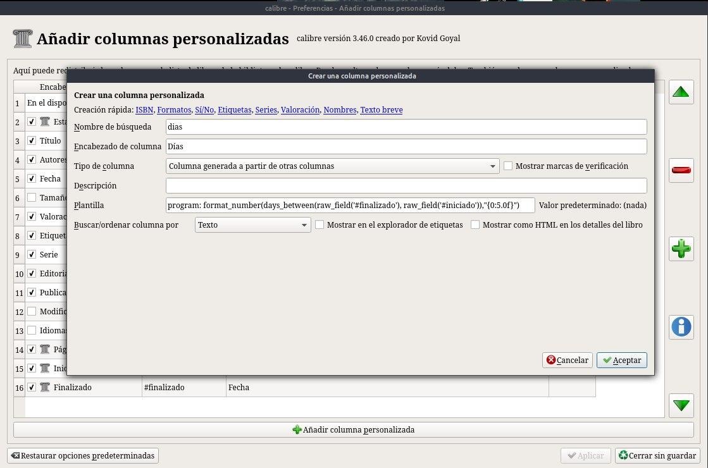Click Restaurar opciones predeterminadas button

click(x=83, y=455)
